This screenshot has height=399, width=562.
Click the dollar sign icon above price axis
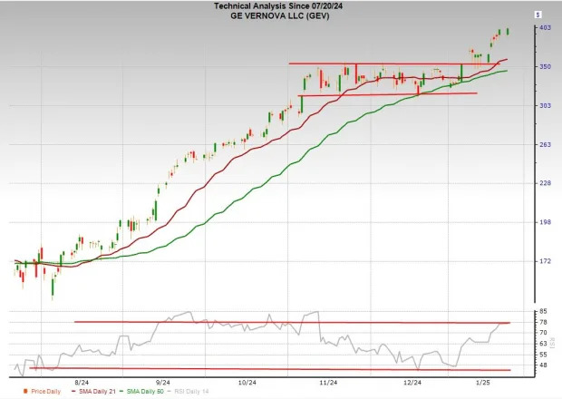tap(538, 15)
